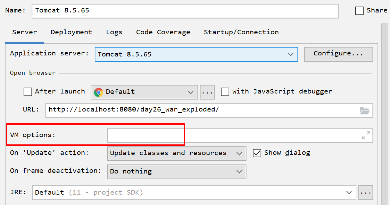Click the folder icon in the URL field
The image size is (390, 205).
click(365, 110)
